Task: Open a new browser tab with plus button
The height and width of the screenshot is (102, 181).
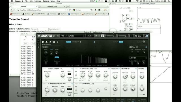Action: point(68,7)
